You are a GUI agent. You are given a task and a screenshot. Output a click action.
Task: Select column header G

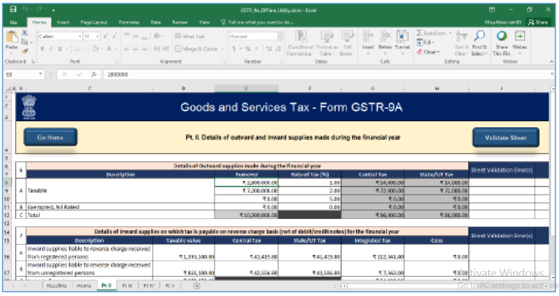(373, 88)
